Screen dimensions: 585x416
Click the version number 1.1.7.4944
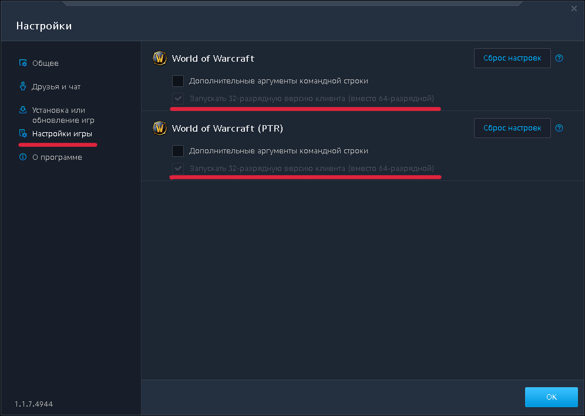click(33, 404)
